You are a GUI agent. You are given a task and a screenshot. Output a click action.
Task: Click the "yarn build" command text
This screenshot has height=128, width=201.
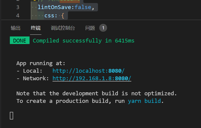(144, 101)
